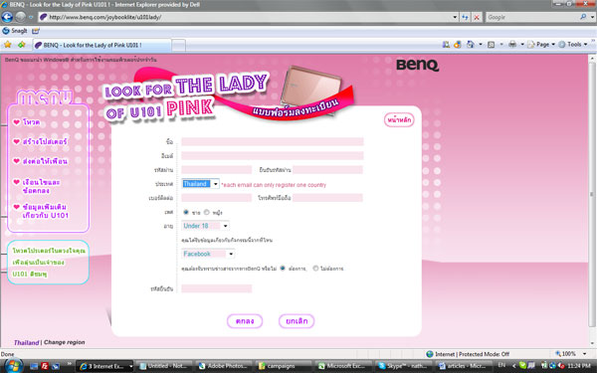Open the Windows Start orb

point(13,365)
